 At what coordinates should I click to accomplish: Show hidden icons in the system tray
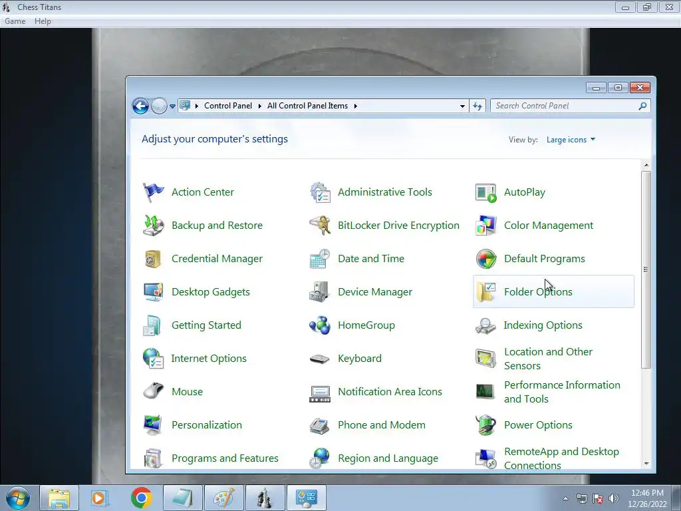(565, 498)
